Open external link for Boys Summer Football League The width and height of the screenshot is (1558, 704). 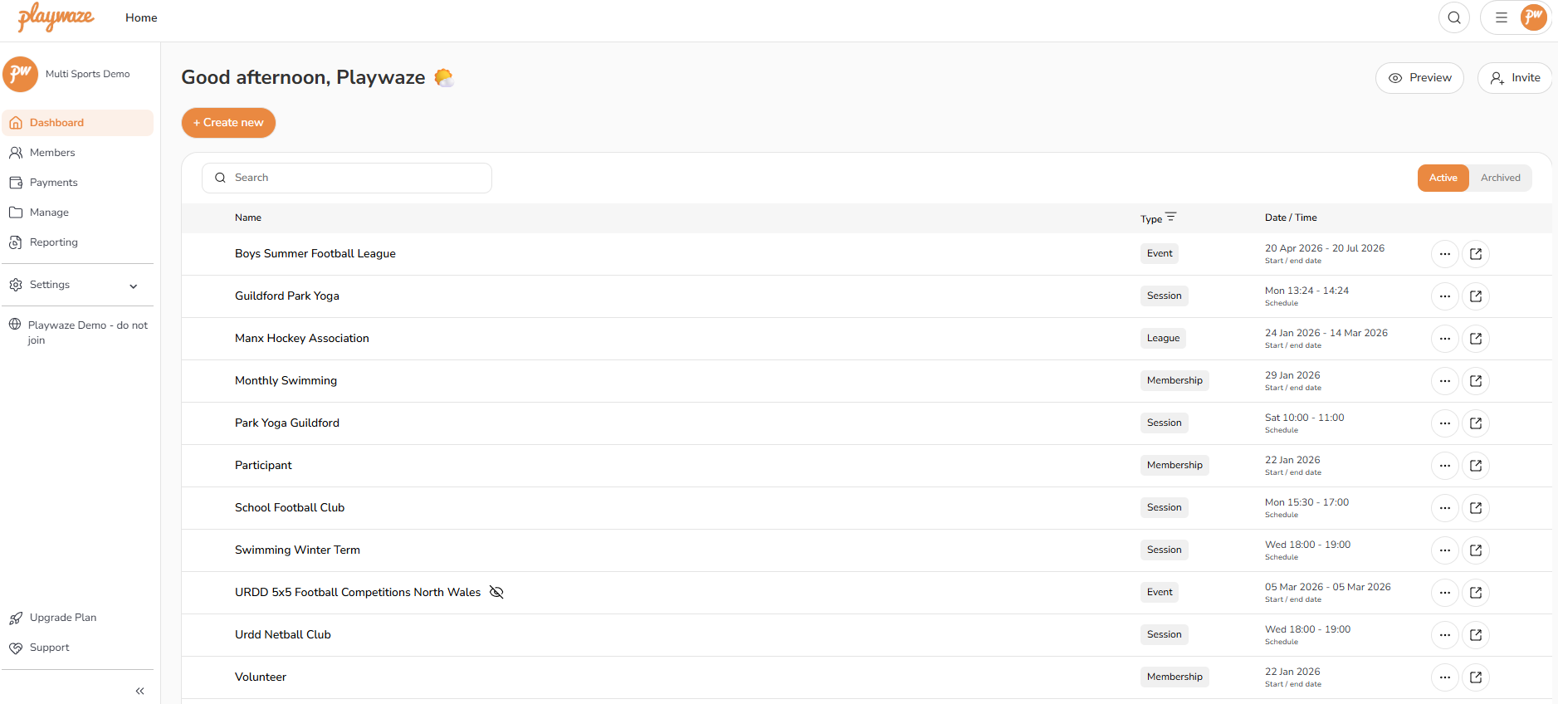click(x=1475, y=254)
